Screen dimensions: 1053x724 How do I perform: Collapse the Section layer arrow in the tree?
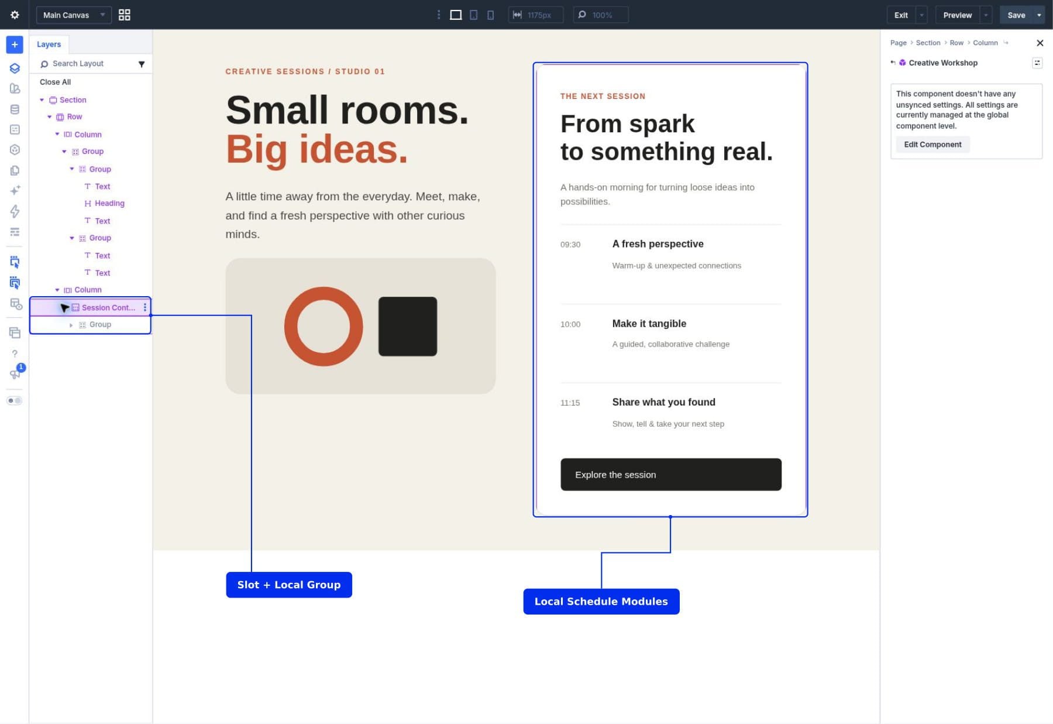click(x=42, y=100)
